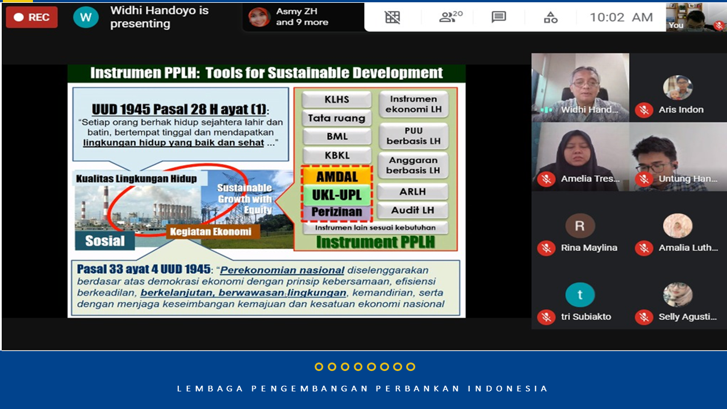Viewport: 727px width, 409px height.
Task: Click muted microphone icon beside Aris Indon
Action: [644, 110]
